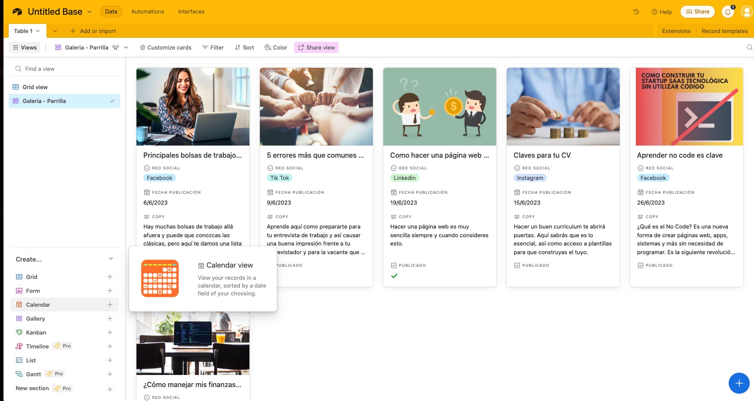Click the blue add record button
The height and width of the screenshot is (401, 754).
[739, 383]
